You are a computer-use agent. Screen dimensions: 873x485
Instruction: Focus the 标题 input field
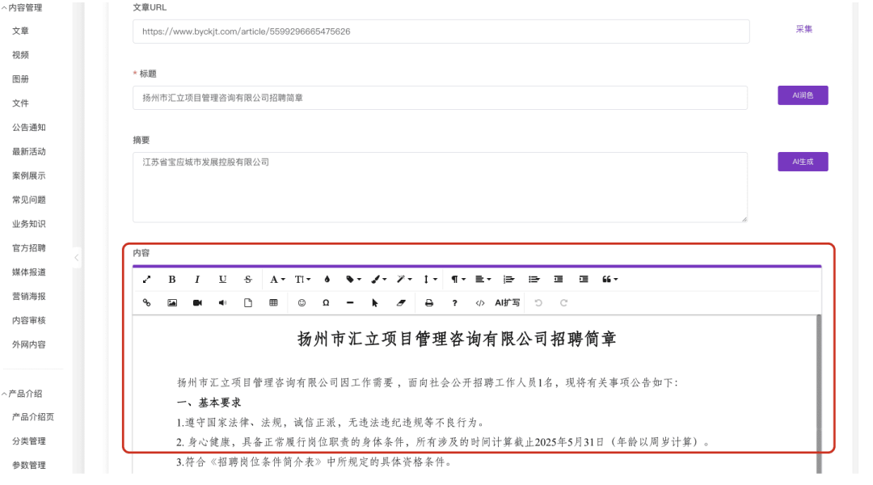[440, 98]
